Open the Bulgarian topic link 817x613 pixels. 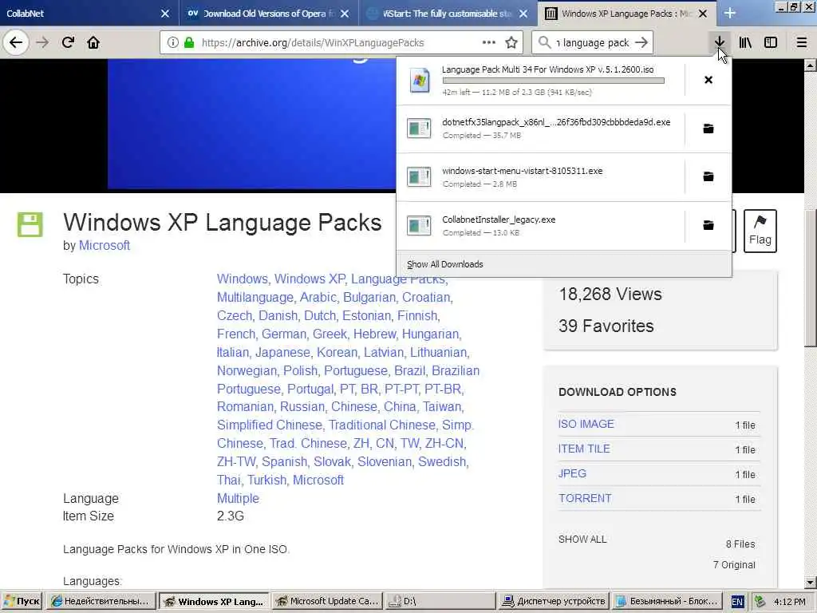(x=369, y=297)
